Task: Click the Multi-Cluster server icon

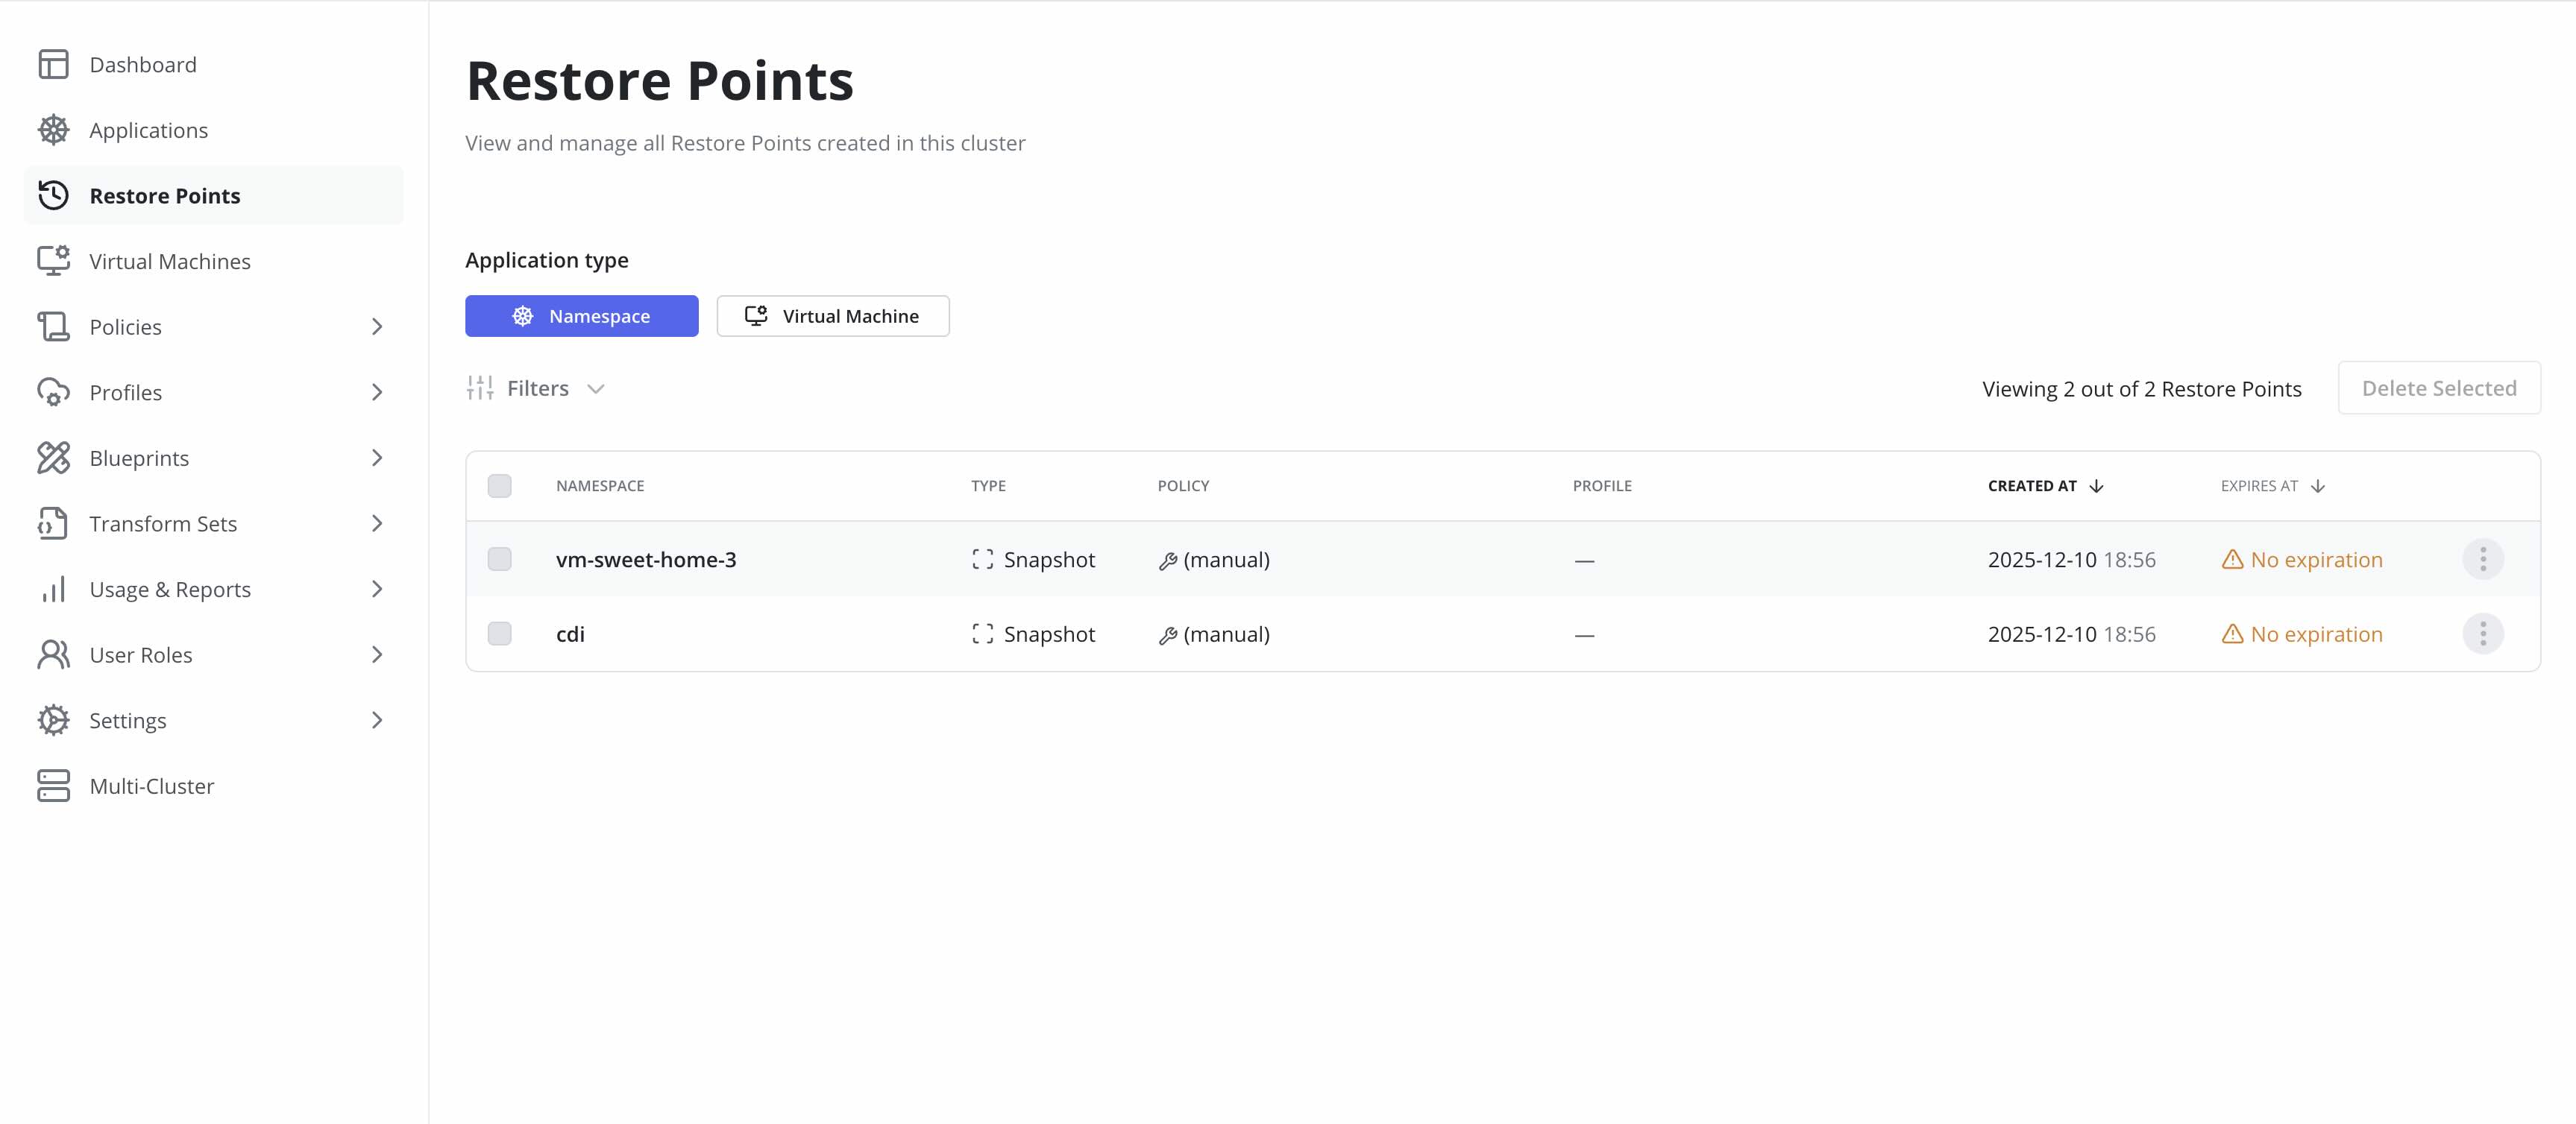Action: click(x=53, y=786)
